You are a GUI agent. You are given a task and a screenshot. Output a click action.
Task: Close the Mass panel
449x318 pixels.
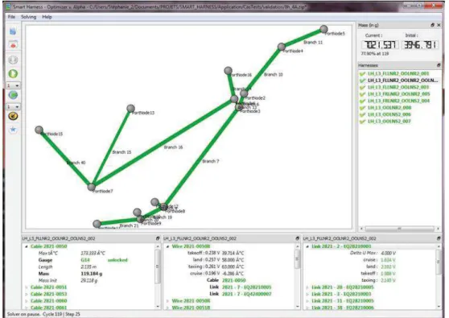[439, 25]
